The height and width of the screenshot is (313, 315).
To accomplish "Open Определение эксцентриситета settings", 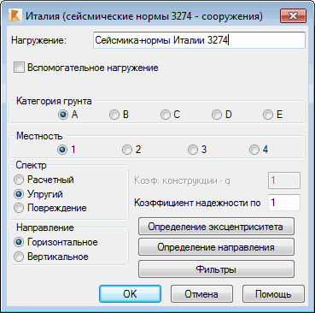I will click(216, 227).
